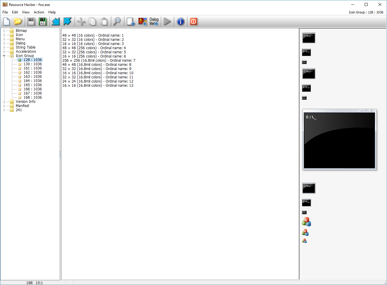Click the New blank page toolbar icon
387x285 pixels.
[7, 21]
